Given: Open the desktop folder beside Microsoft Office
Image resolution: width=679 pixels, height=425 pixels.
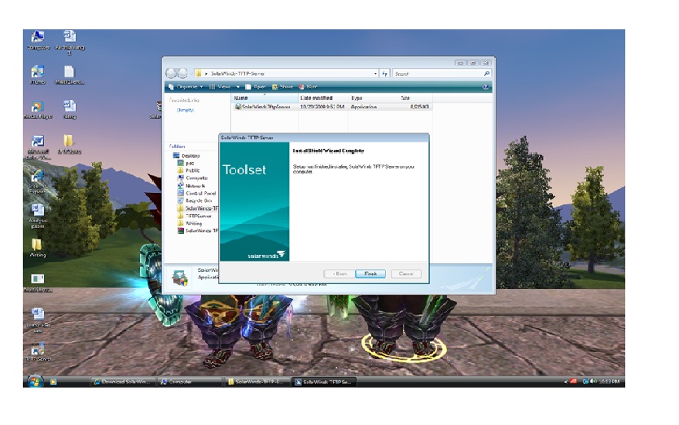Looking at the screenshot, I should coord(69,144).
